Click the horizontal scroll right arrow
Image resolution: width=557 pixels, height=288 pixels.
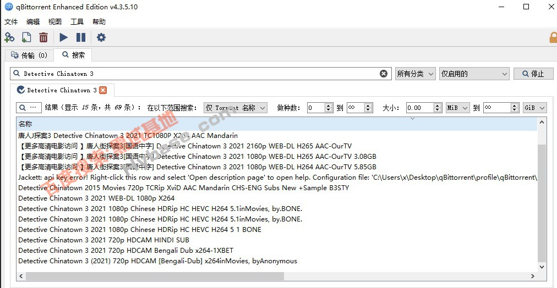pos(533,276)
